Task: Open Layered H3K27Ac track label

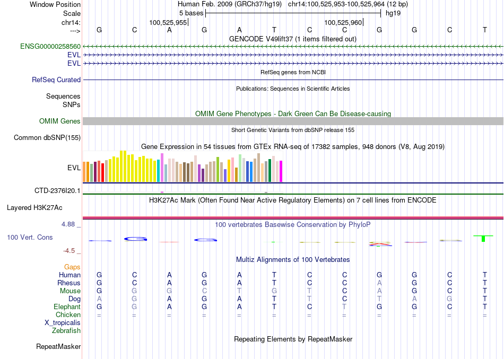Action: pyautogui.click(x=34, y=208)
